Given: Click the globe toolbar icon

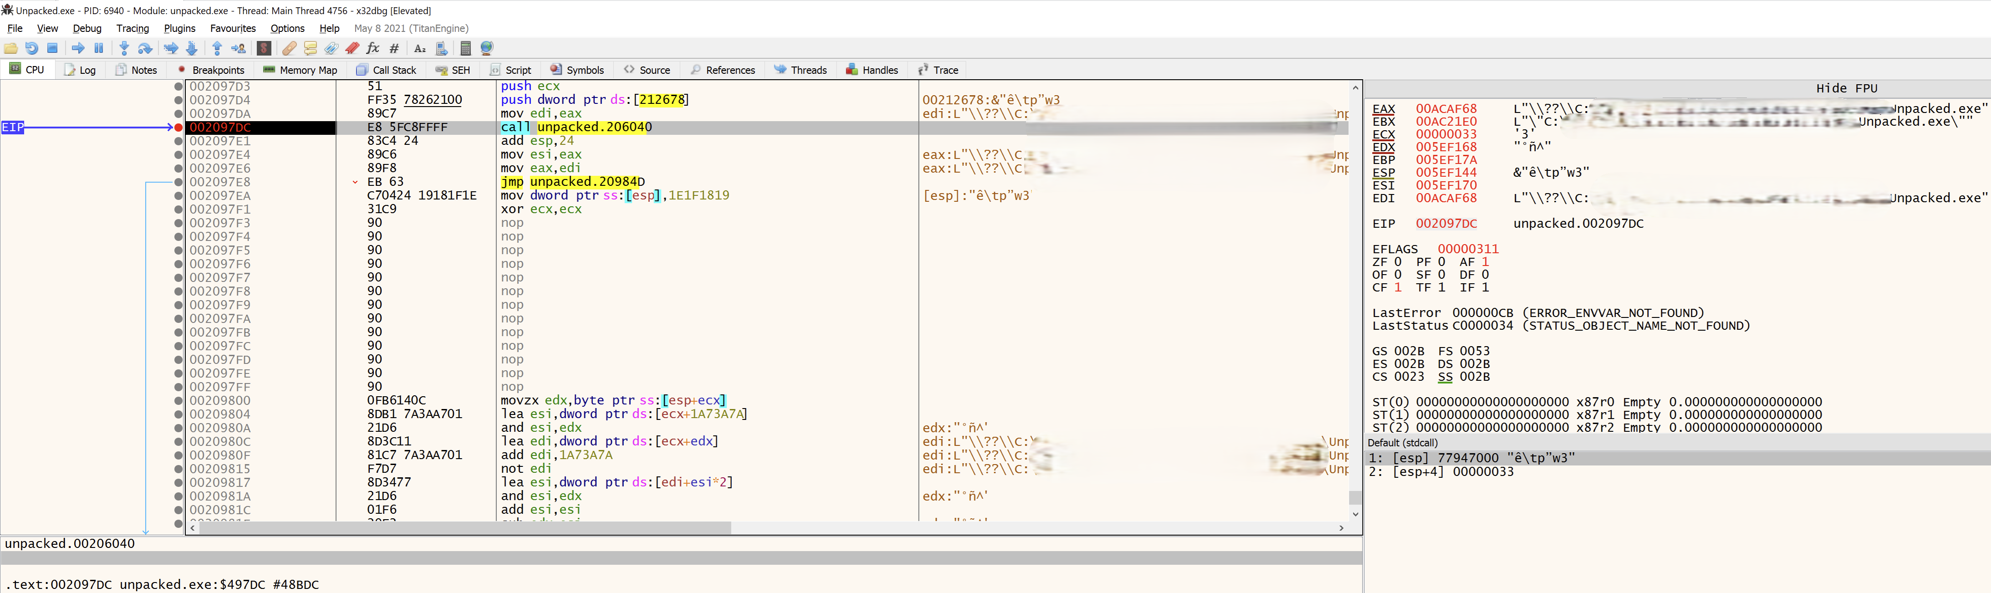Looking at the screenshot, I should click(487, 48).
